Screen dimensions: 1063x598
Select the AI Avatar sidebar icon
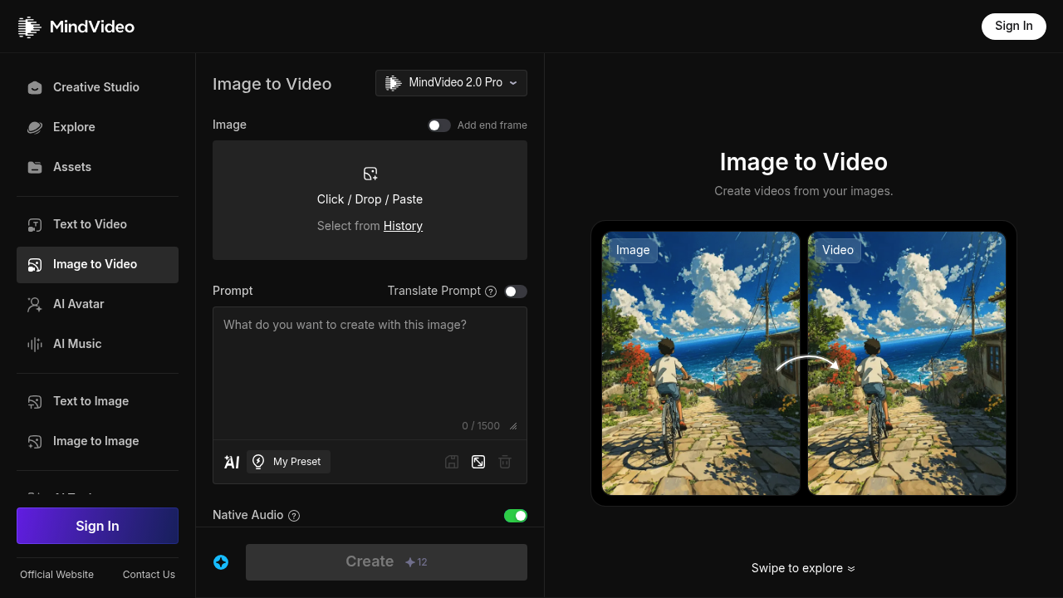click(x=34, y=304)
